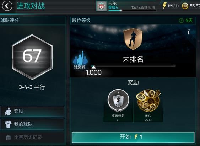Open the 奖励 rewards menu
Screen dimensions: 200x146
pyautogui.click(x=32, y=111)
